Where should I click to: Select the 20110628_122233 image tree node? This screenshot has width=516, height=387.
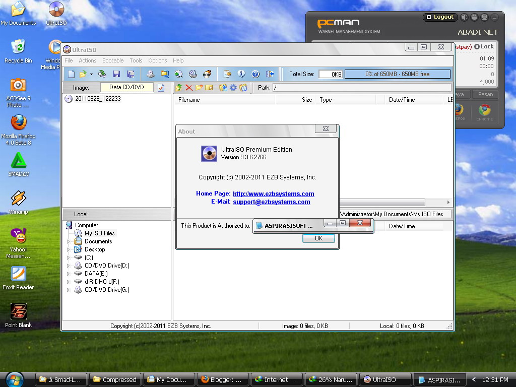point(98,99)
